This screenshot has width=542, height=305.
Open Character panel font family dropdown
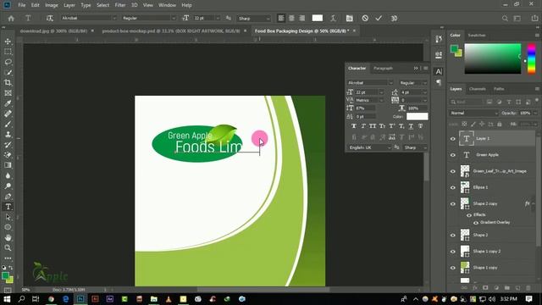pyautogui.click(x=390, y=83)
